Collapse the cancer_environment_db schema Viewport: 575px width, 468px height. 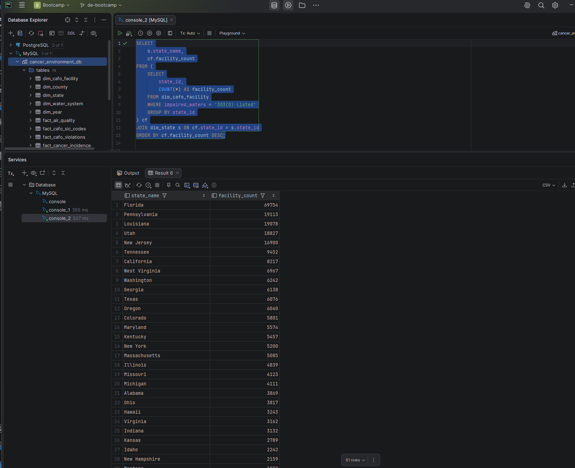pyautogui.click(x=17, y=62)
